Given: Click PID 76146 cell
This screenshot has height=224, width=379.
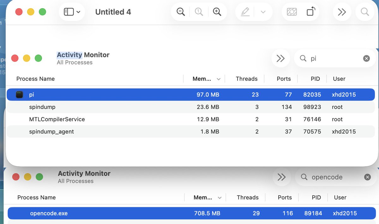Looking at the screenshot, I should [312, 119].
